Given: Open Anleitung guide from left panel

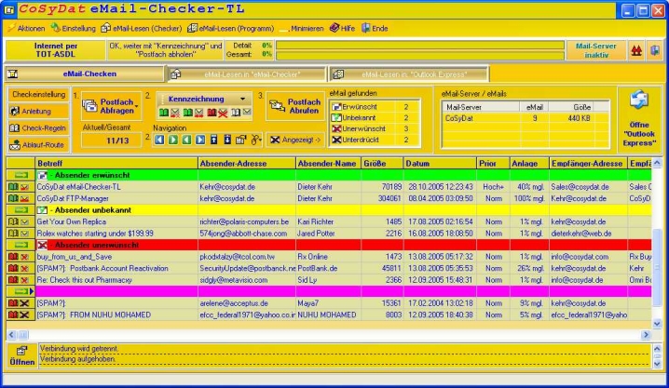Looking at the screenshot, I should (x=31, y=111).
